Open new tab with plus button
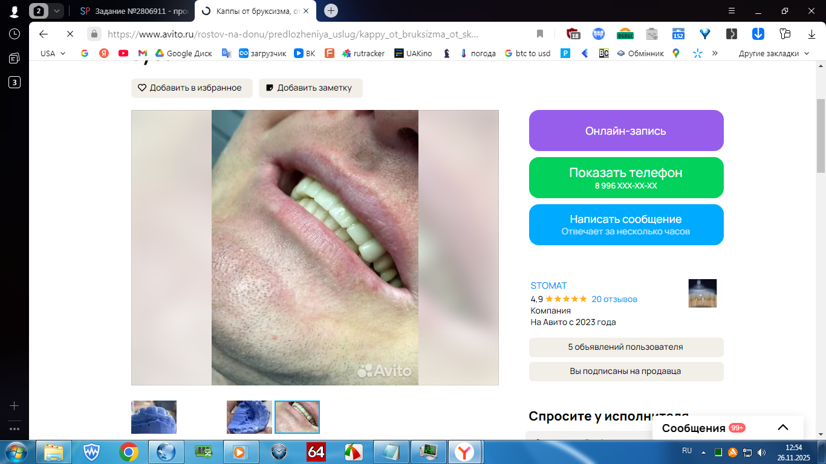Viewport: 826px width, 464px height. [331, 11]
